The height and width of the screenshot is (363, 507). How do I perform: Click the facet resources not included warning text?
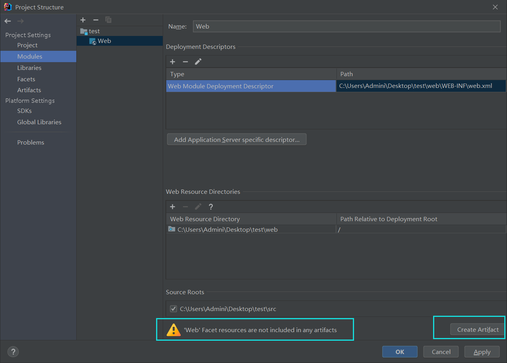click(x=260, y=330)
